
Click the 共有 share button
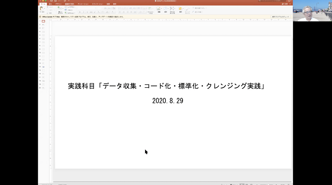point(285,4)
